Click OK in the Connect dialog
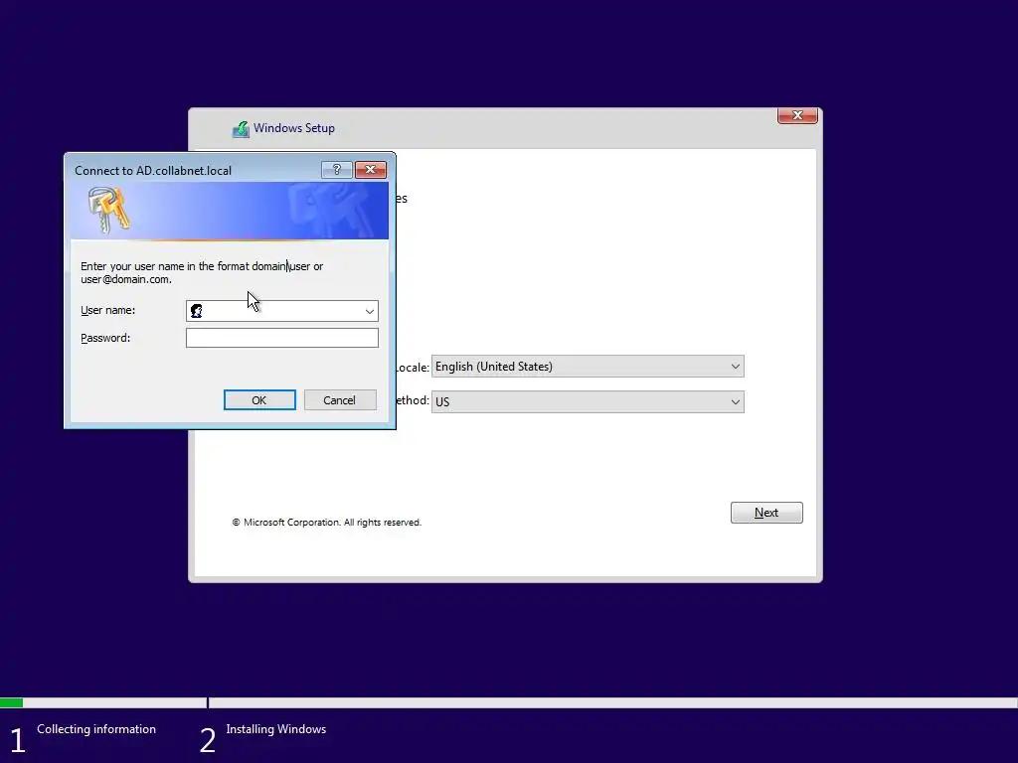The height and width of the screenshot is (763, 1018). coord(259,400)
